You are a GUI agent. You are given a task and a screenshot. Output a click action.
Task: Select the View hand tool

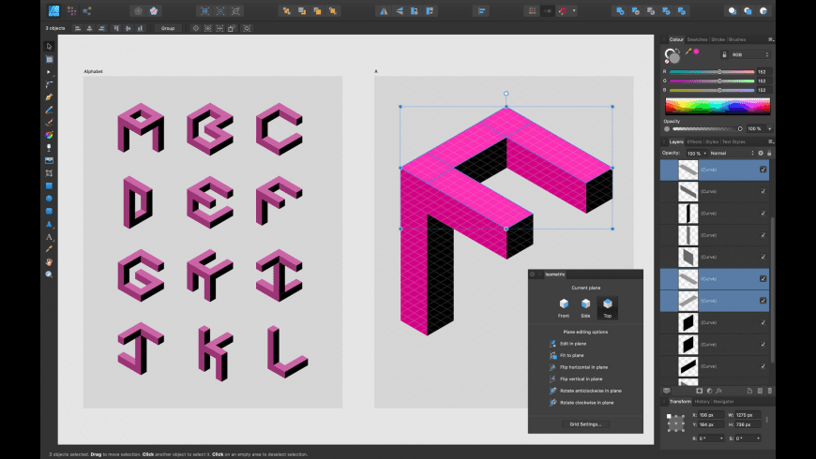49,261
